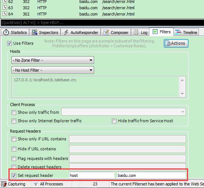Click the Inspectors tab icon
This screenshot has height=188, width=204.
click(34, 32)
